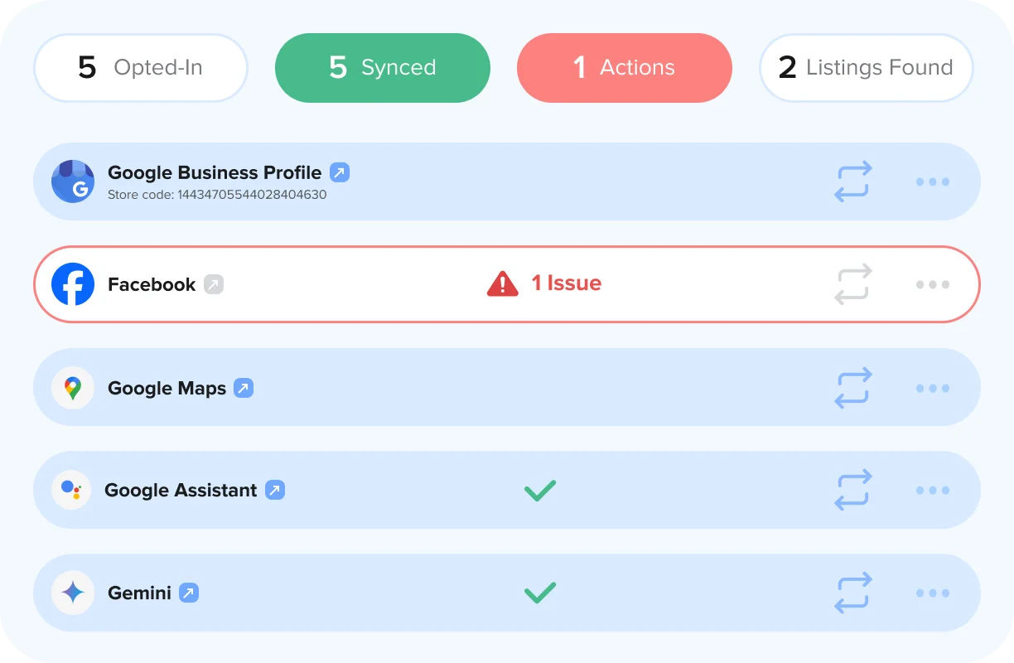
Task: Click the Google Business Profile logo icon
Action: 73,181
